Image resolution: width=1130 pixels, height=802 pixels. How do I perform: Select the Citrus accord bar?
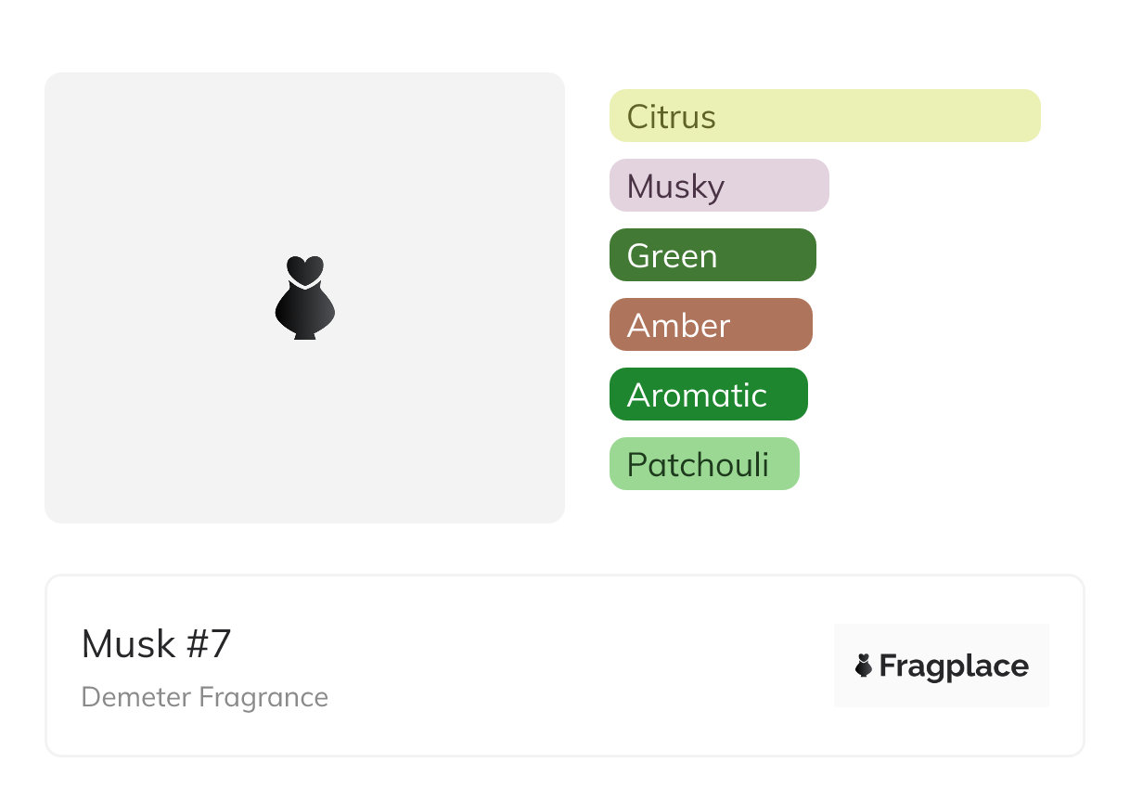coord(824,116)
